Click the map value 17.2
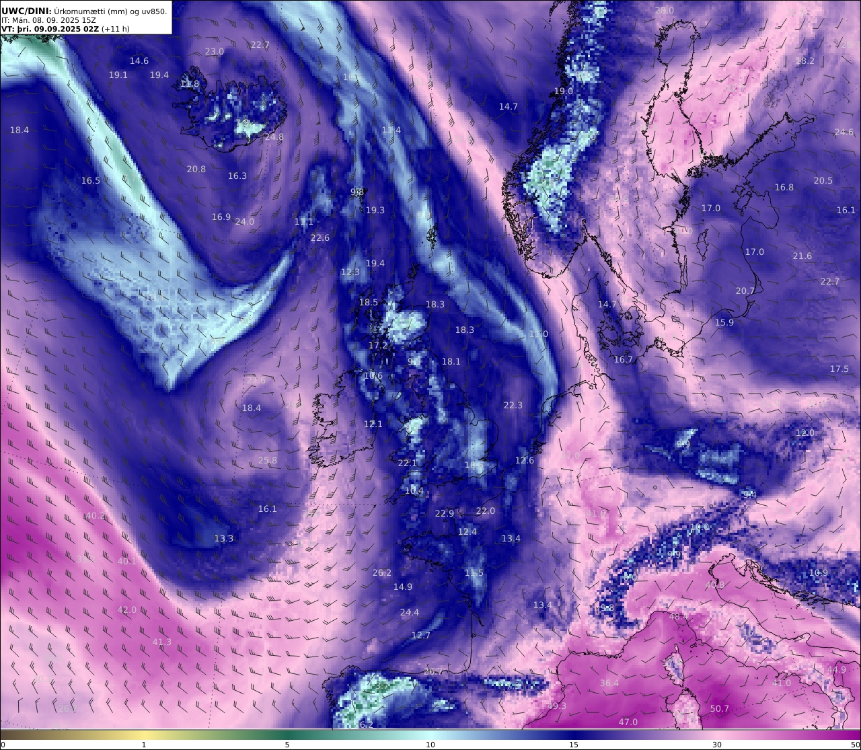Screen dimensions: 861x750 click(x=378, y=346)
